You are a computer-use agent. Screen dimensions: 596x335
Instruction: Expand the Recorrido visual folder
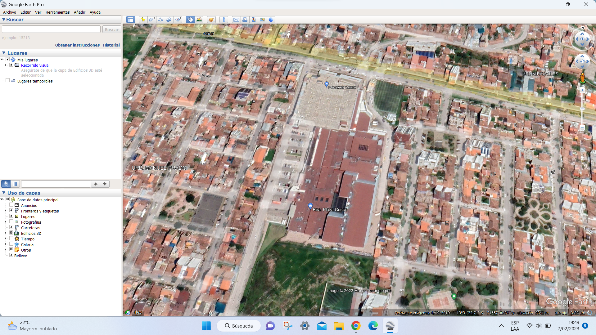5,65
